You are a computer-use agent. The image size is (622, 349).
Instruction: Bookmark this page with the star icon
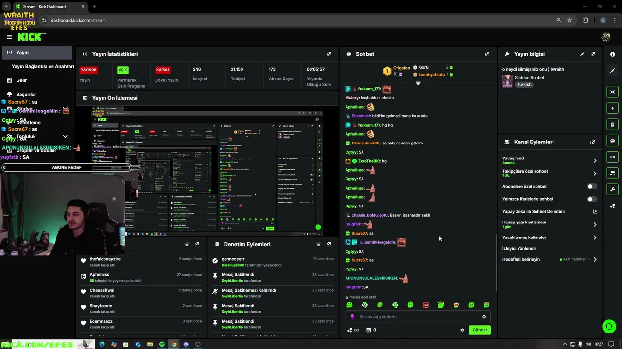[x=570, y=20]
